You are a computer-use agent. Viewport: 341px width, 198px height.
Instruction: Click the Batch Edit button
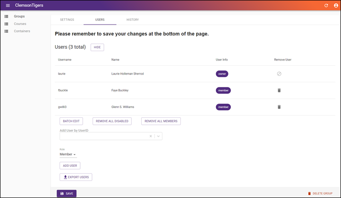point(71,121)
